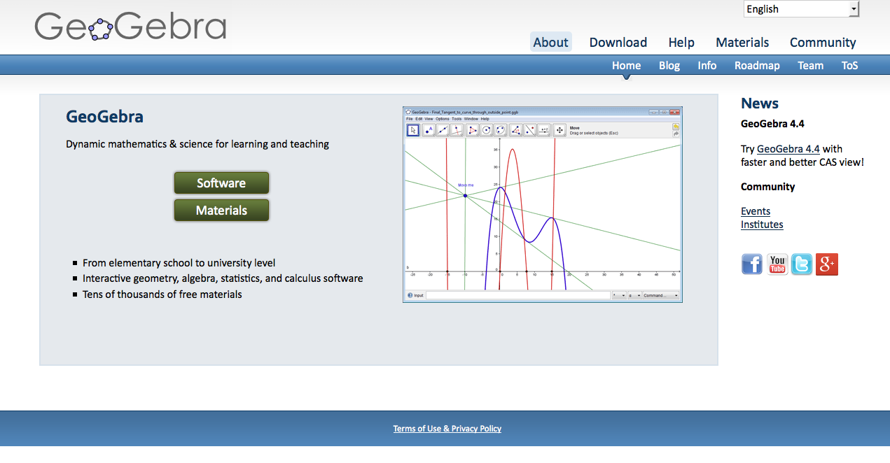This screenshot has height=463, width=890.
Task: Click the 'Dynamic mathematics & science' tagline
Action: click(x=197, y=144)
